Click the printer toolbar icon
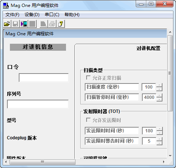 click(52, 24)
